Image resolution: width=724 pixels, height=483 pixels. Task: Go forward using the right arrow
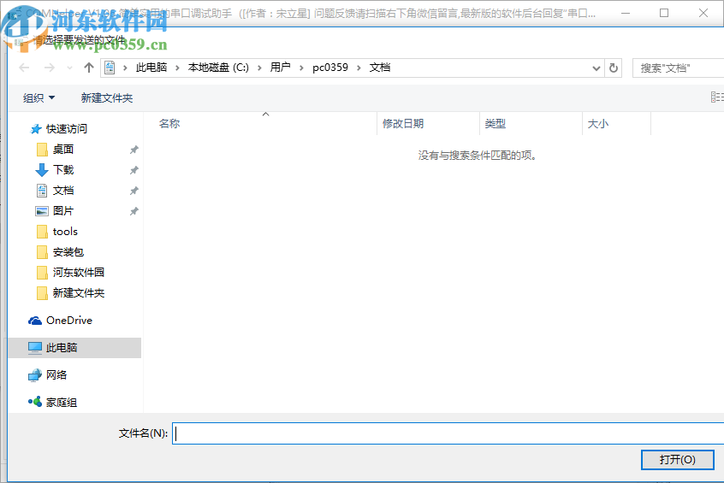pos(50,68)
